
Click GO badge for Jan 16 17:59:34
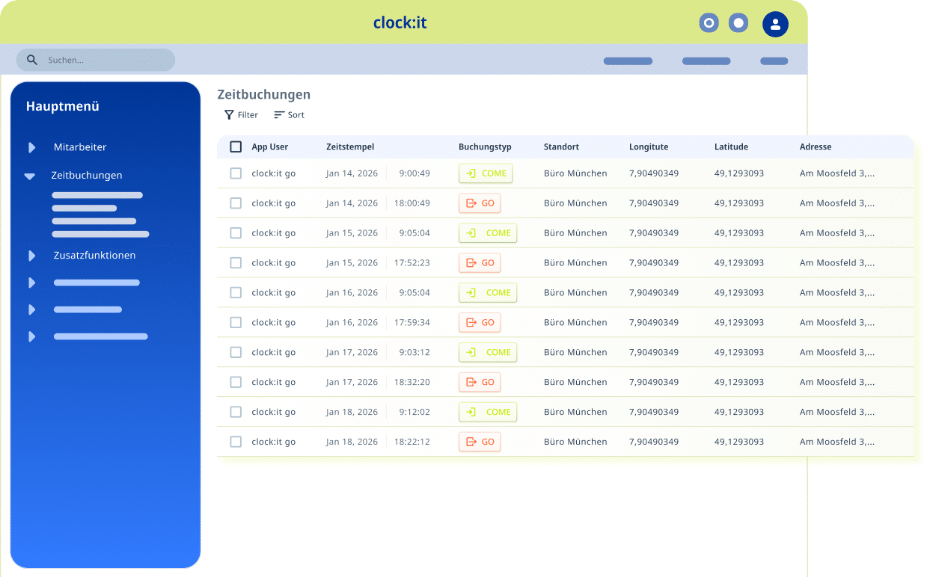tap(480, 323)
